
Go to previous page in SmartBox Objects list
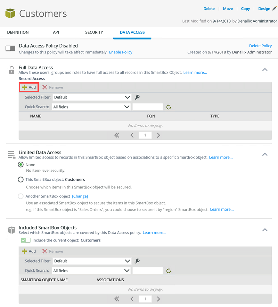(x=132, y=299)
